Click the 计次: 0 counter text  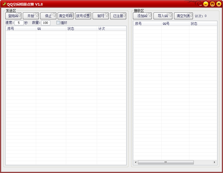[200, 16]
